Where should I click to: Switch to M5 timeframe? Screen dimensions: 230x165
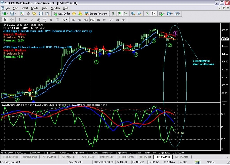coord(79,20)
